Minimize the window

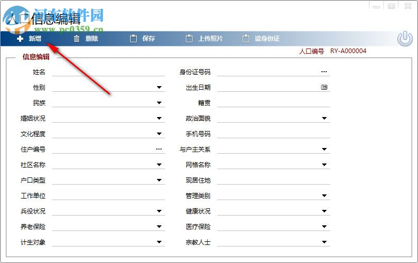[376, 6]
